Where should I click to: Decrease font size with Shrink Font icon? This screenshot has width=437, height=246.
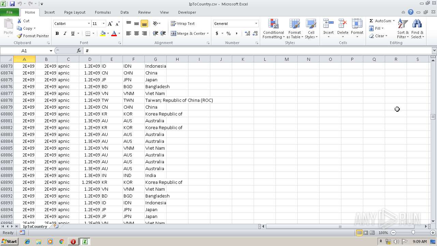pos(117,24)
